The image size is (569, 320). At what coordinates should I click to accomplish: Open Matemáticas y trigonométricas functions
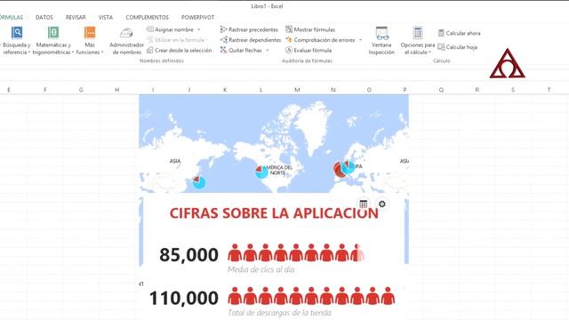[x=53, y=41]
